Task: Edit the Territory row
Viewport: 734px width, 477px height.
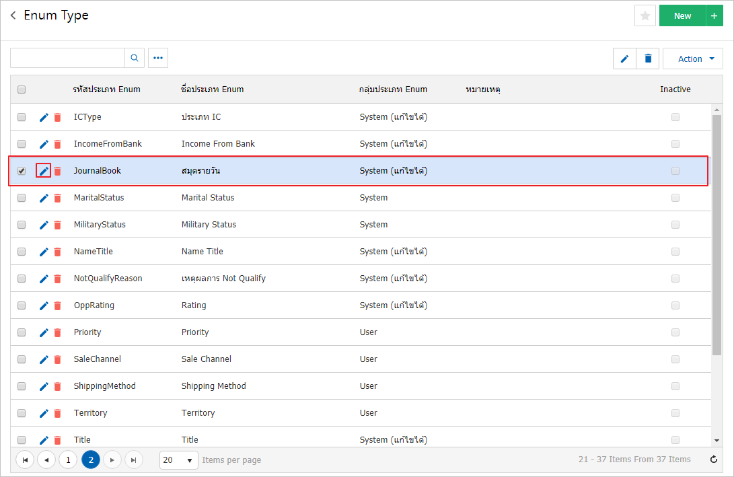Action: tap(44, 413)
